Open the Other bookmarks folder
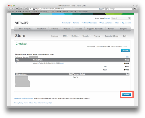Image resolution: width=145 pixels, height=118 pixels. [65, 12]
